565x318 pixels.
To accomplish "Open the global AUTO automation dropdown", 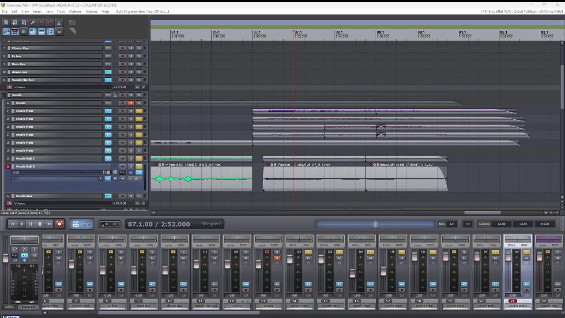I will click(87, 224).
